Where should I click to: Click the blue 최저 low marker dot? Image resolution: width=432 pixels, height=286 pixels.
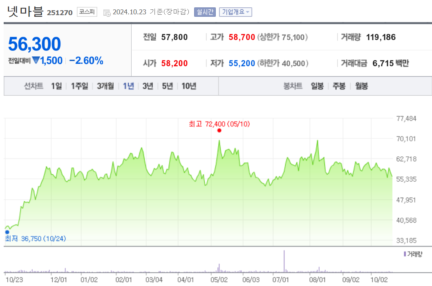click(7, 232)
